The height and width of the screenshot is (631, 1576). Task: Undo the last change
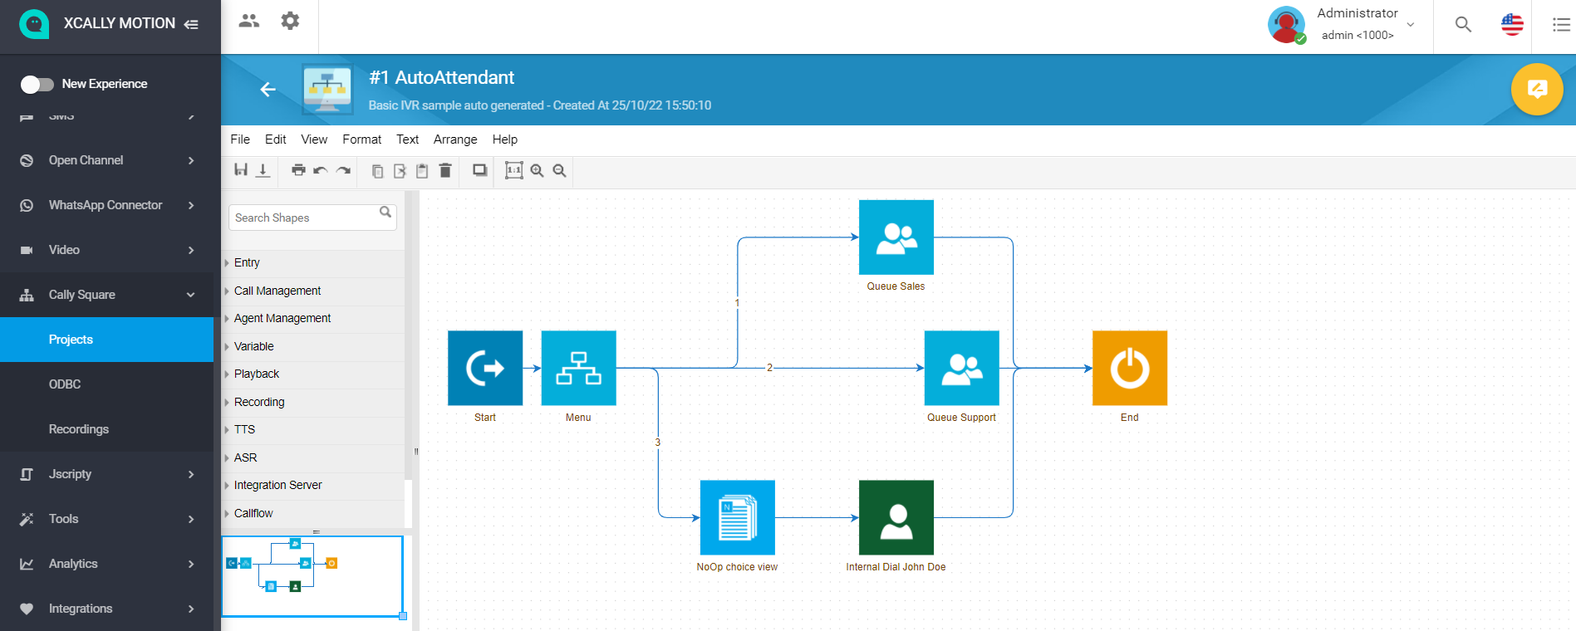pos(321,170)
